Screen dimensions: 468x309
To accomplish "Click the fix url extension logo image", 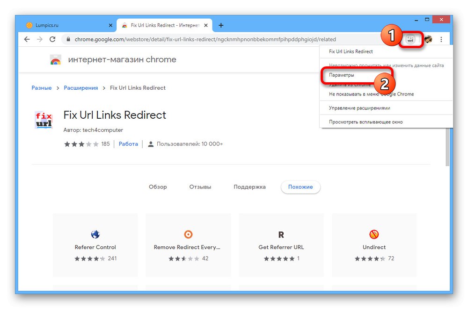I will coord(44,120).
